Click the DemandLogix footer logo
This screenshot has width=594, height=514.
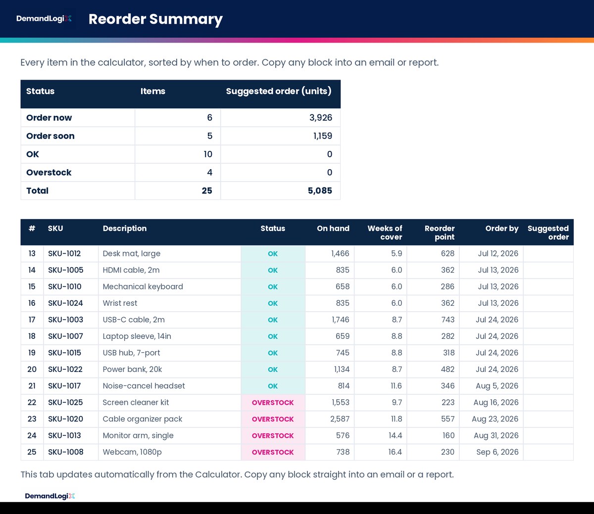(x=50, y=496)
